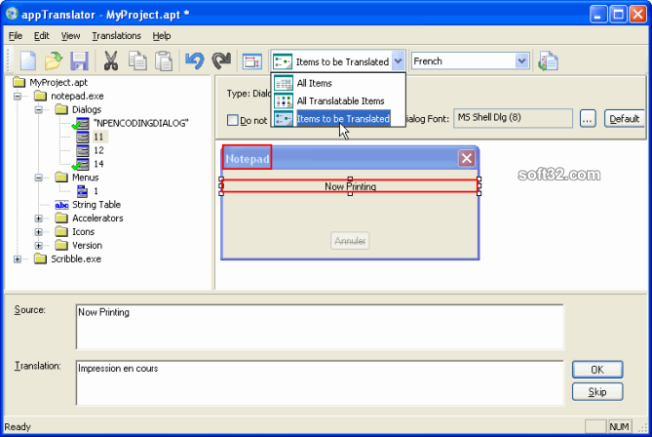The image size is (652, 437).
Task: Toggle the "Do not" checkbox
Action: [x=233, y=120]
